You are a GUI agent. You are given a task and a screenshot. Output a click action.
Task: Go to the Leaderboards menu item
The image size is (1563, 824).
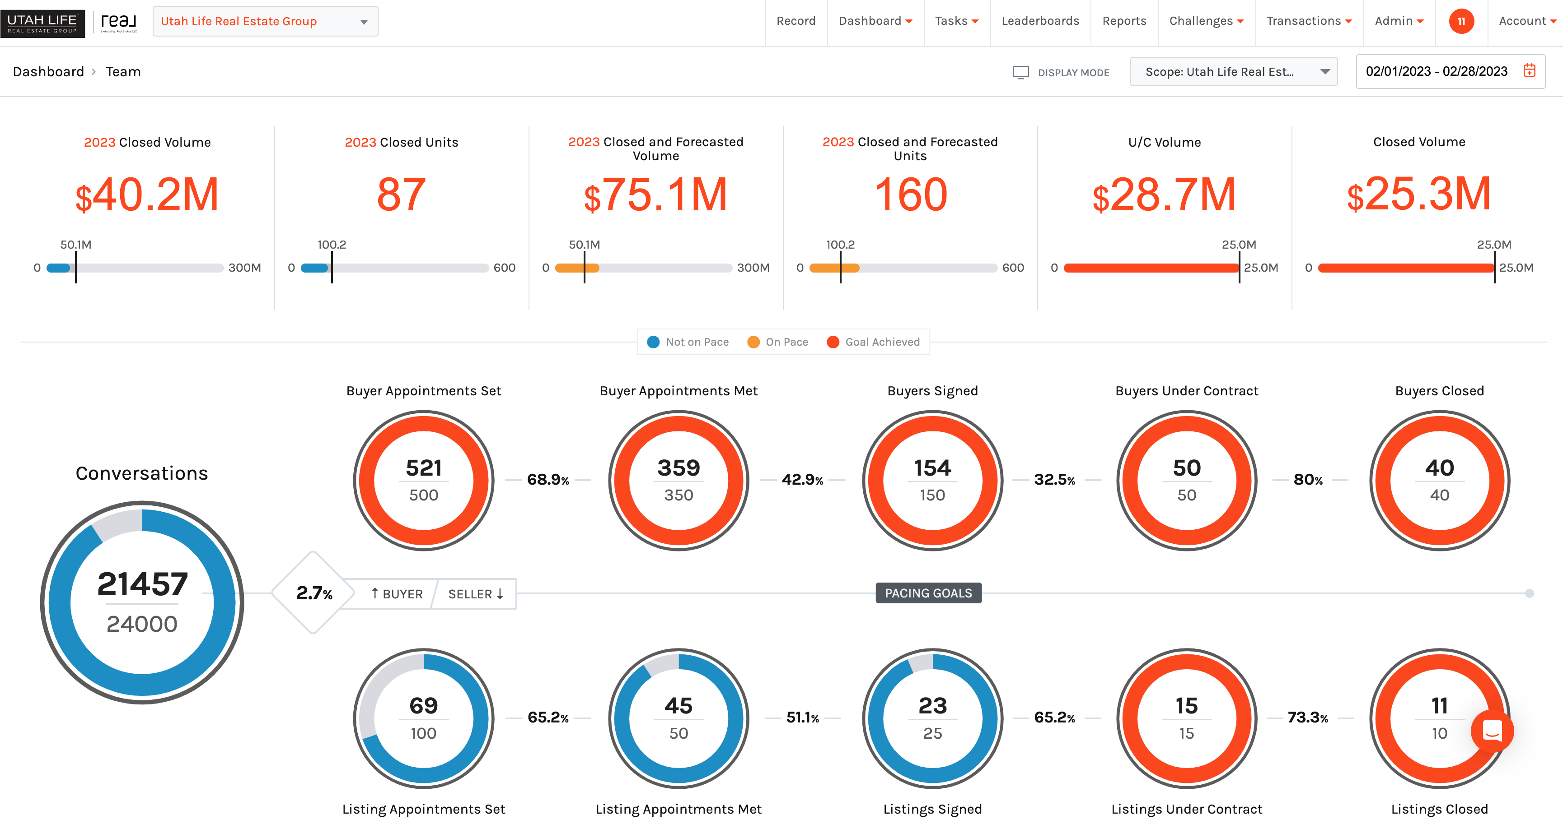tap(1041, 21)
